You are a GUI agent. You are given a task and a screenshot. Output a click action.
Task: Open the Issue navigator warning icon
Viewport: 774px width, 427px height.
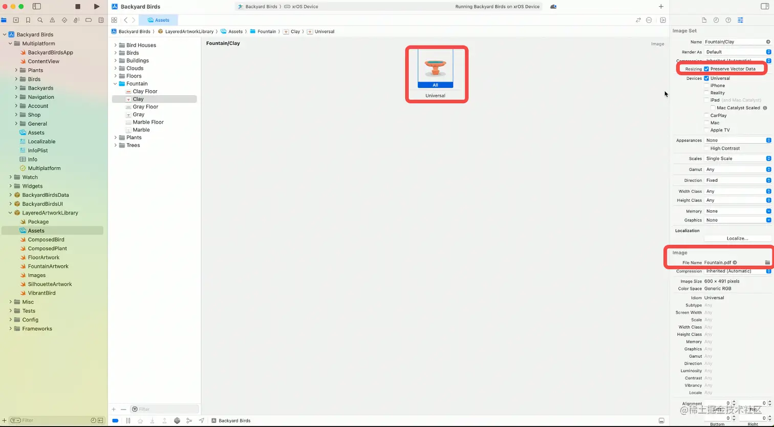click(52, 20)
